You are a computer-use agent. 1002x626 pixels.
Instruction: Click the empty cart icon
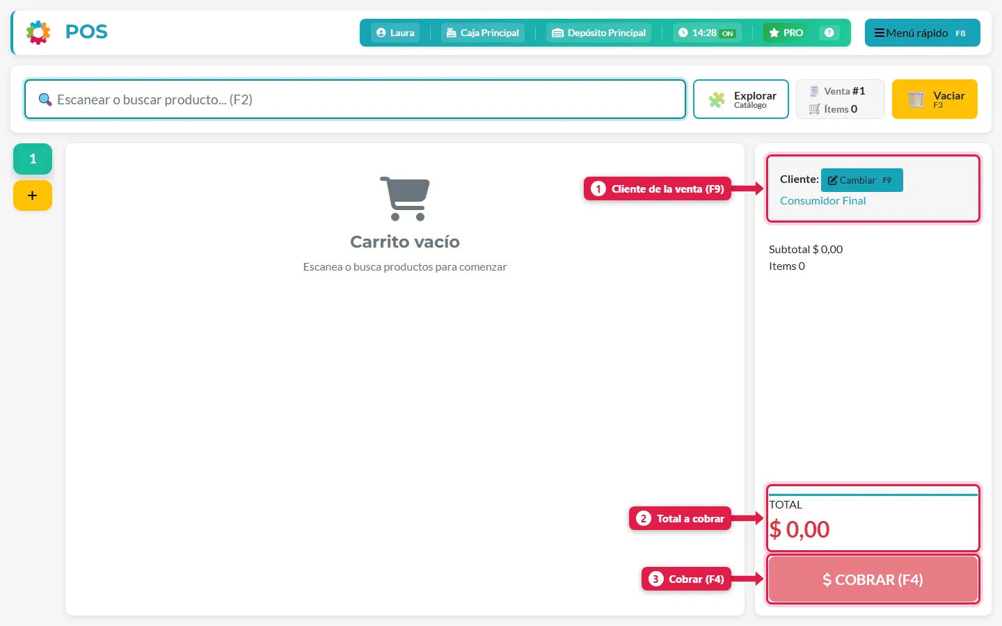[405, 198]
